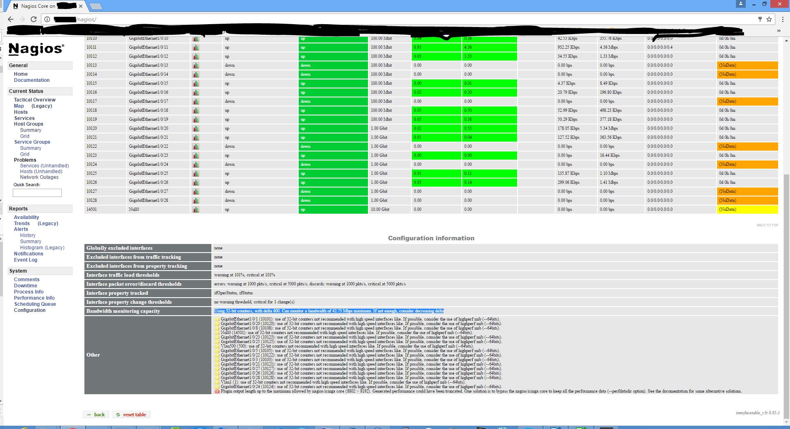Expand the bookmarks overflow chevron
This screenshot has height=429, width=790.
[x=779, y=31]
